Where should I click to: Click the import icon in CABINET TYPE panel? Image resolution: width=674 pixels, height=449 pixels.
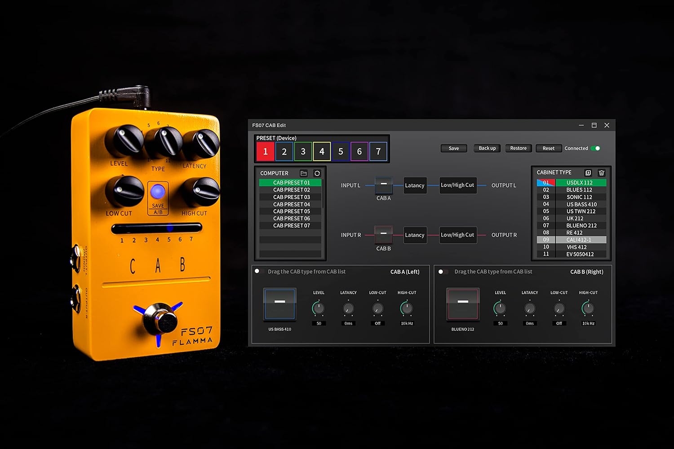coord(588,173)
